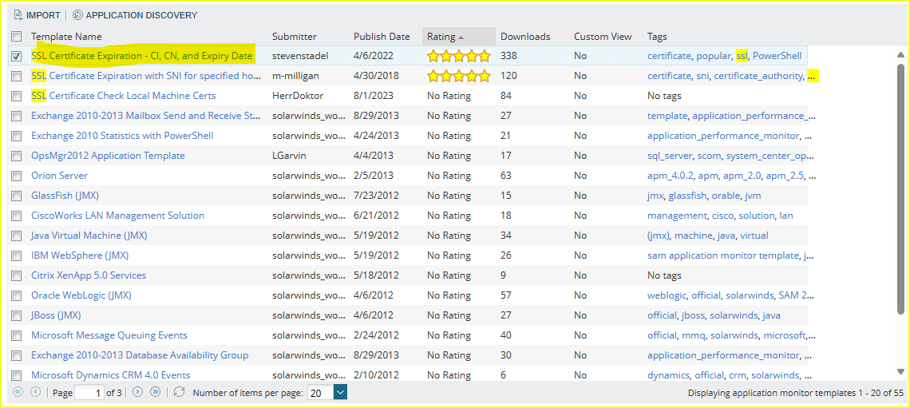Go to previous page icon

[35, 392]
